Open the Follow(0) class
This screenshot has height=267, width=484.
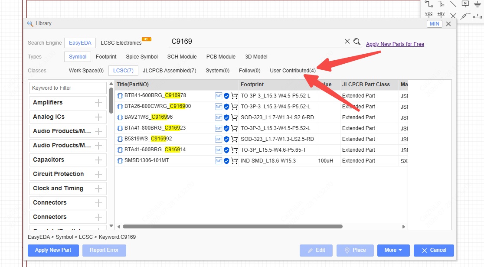click(250, 71)
